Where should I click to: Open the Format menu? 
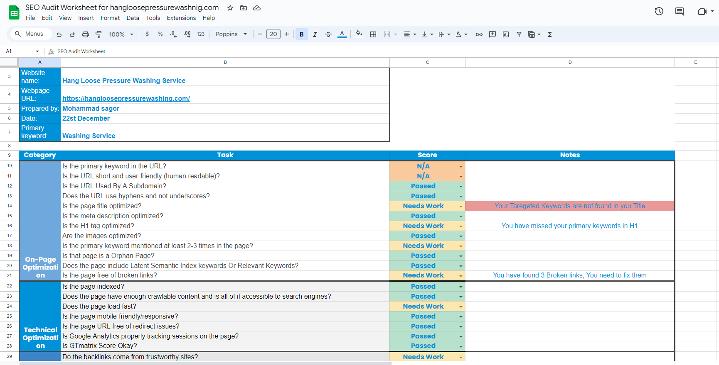point(110,18)
